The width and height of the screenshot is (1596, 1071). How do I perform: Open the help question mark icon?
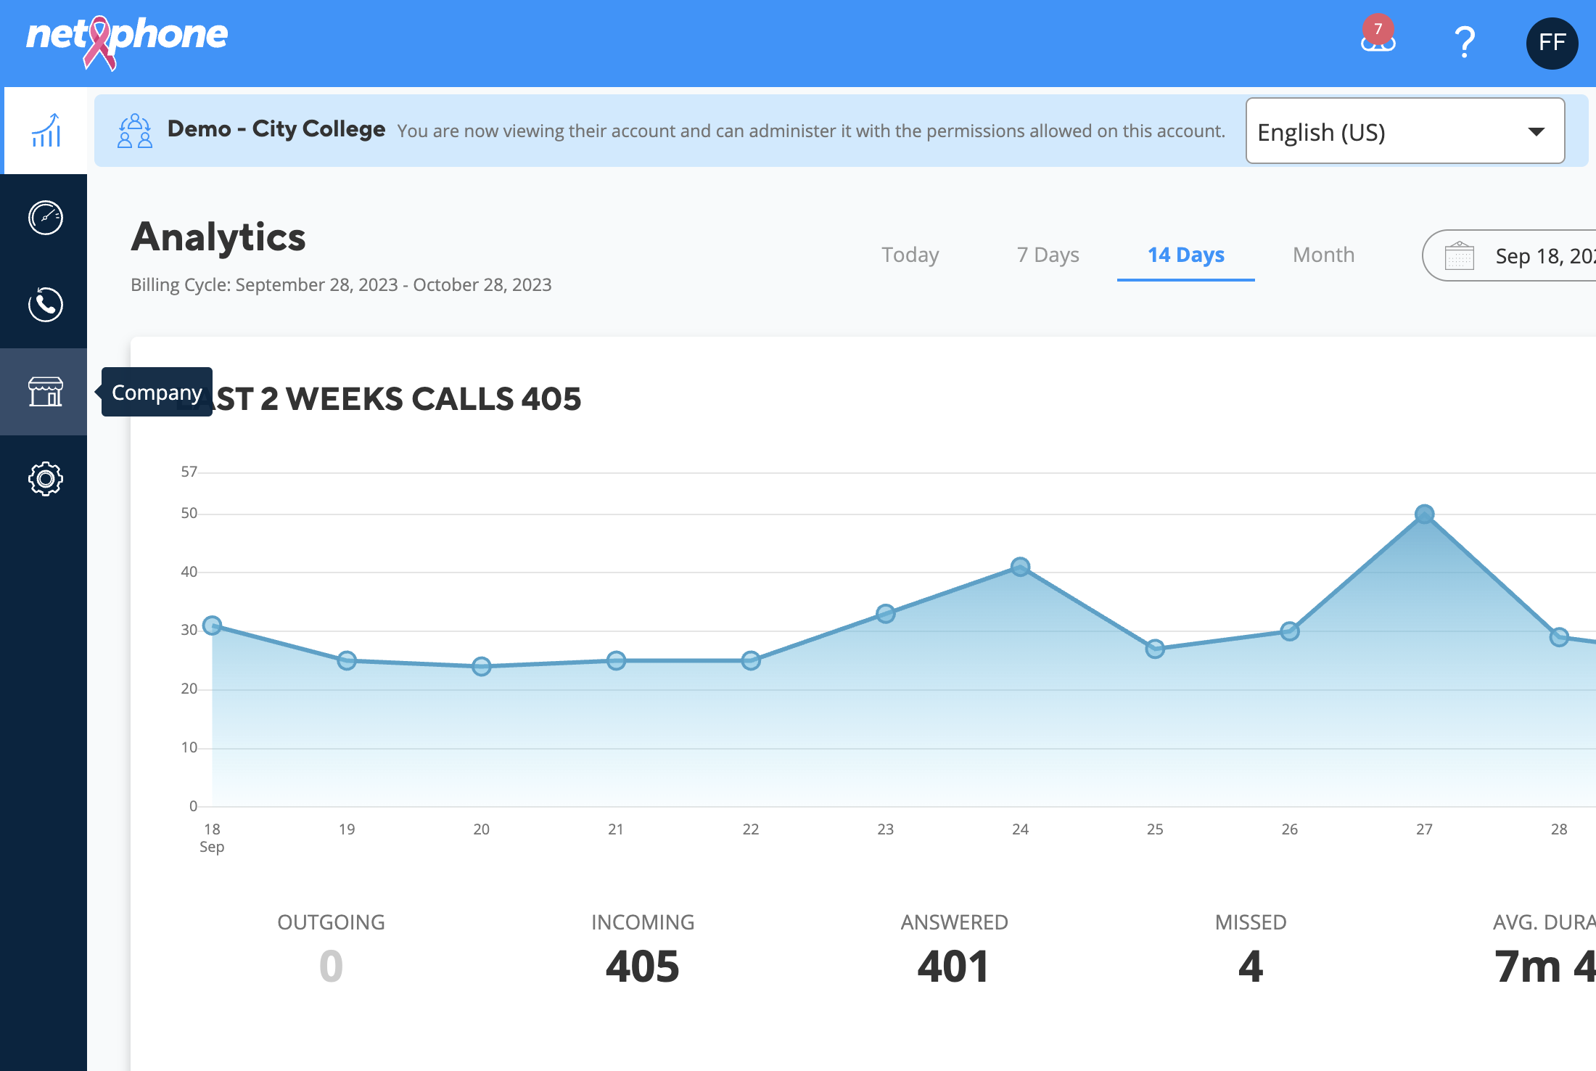click(1465, 42)
